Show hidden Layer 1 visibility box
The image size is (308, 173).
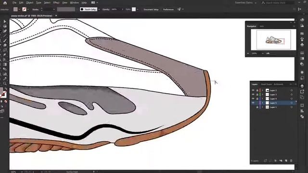(253, 107)
